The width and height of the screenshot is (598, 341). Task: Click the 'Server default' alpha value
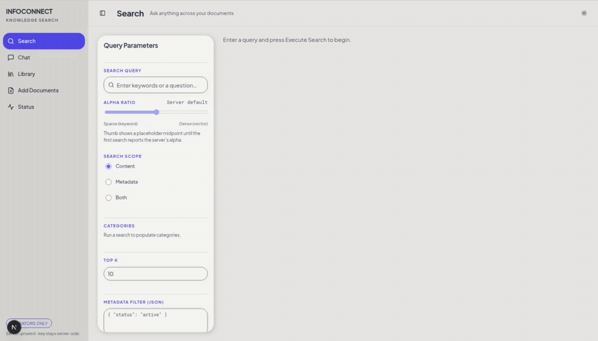pyautogui.click(x=187, y=102)
